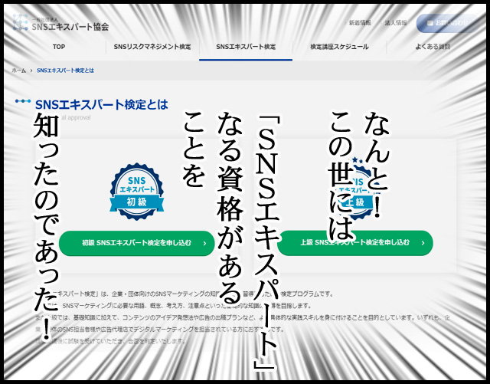Viewport: 490px width, 384px height.
Task: Click the 初級 SNSエキスパート badge
Action: [x=136, y=192]
